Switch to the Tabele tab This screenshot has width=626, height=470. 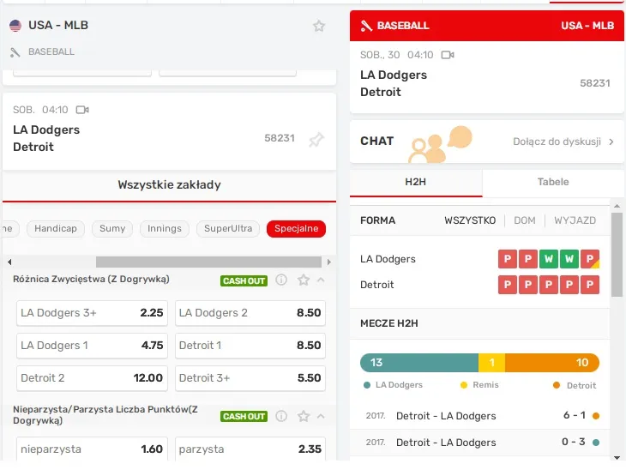(x=553, y=182)
